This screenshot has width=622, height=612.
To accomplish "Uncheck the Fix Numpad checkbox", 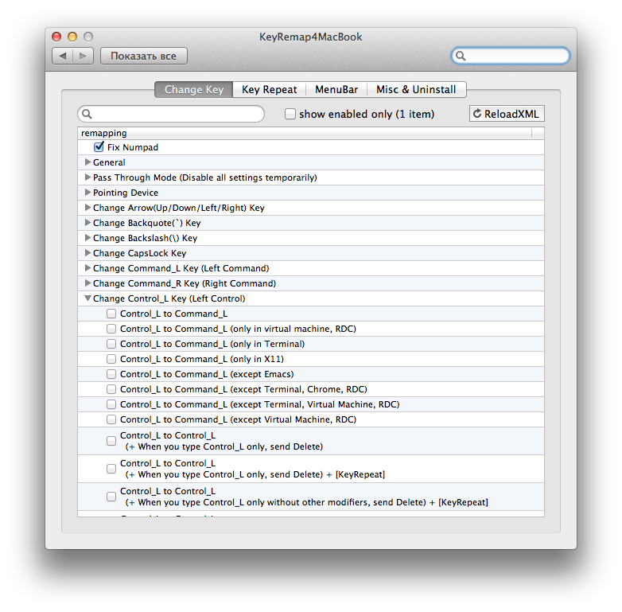I will pos(99,147).
